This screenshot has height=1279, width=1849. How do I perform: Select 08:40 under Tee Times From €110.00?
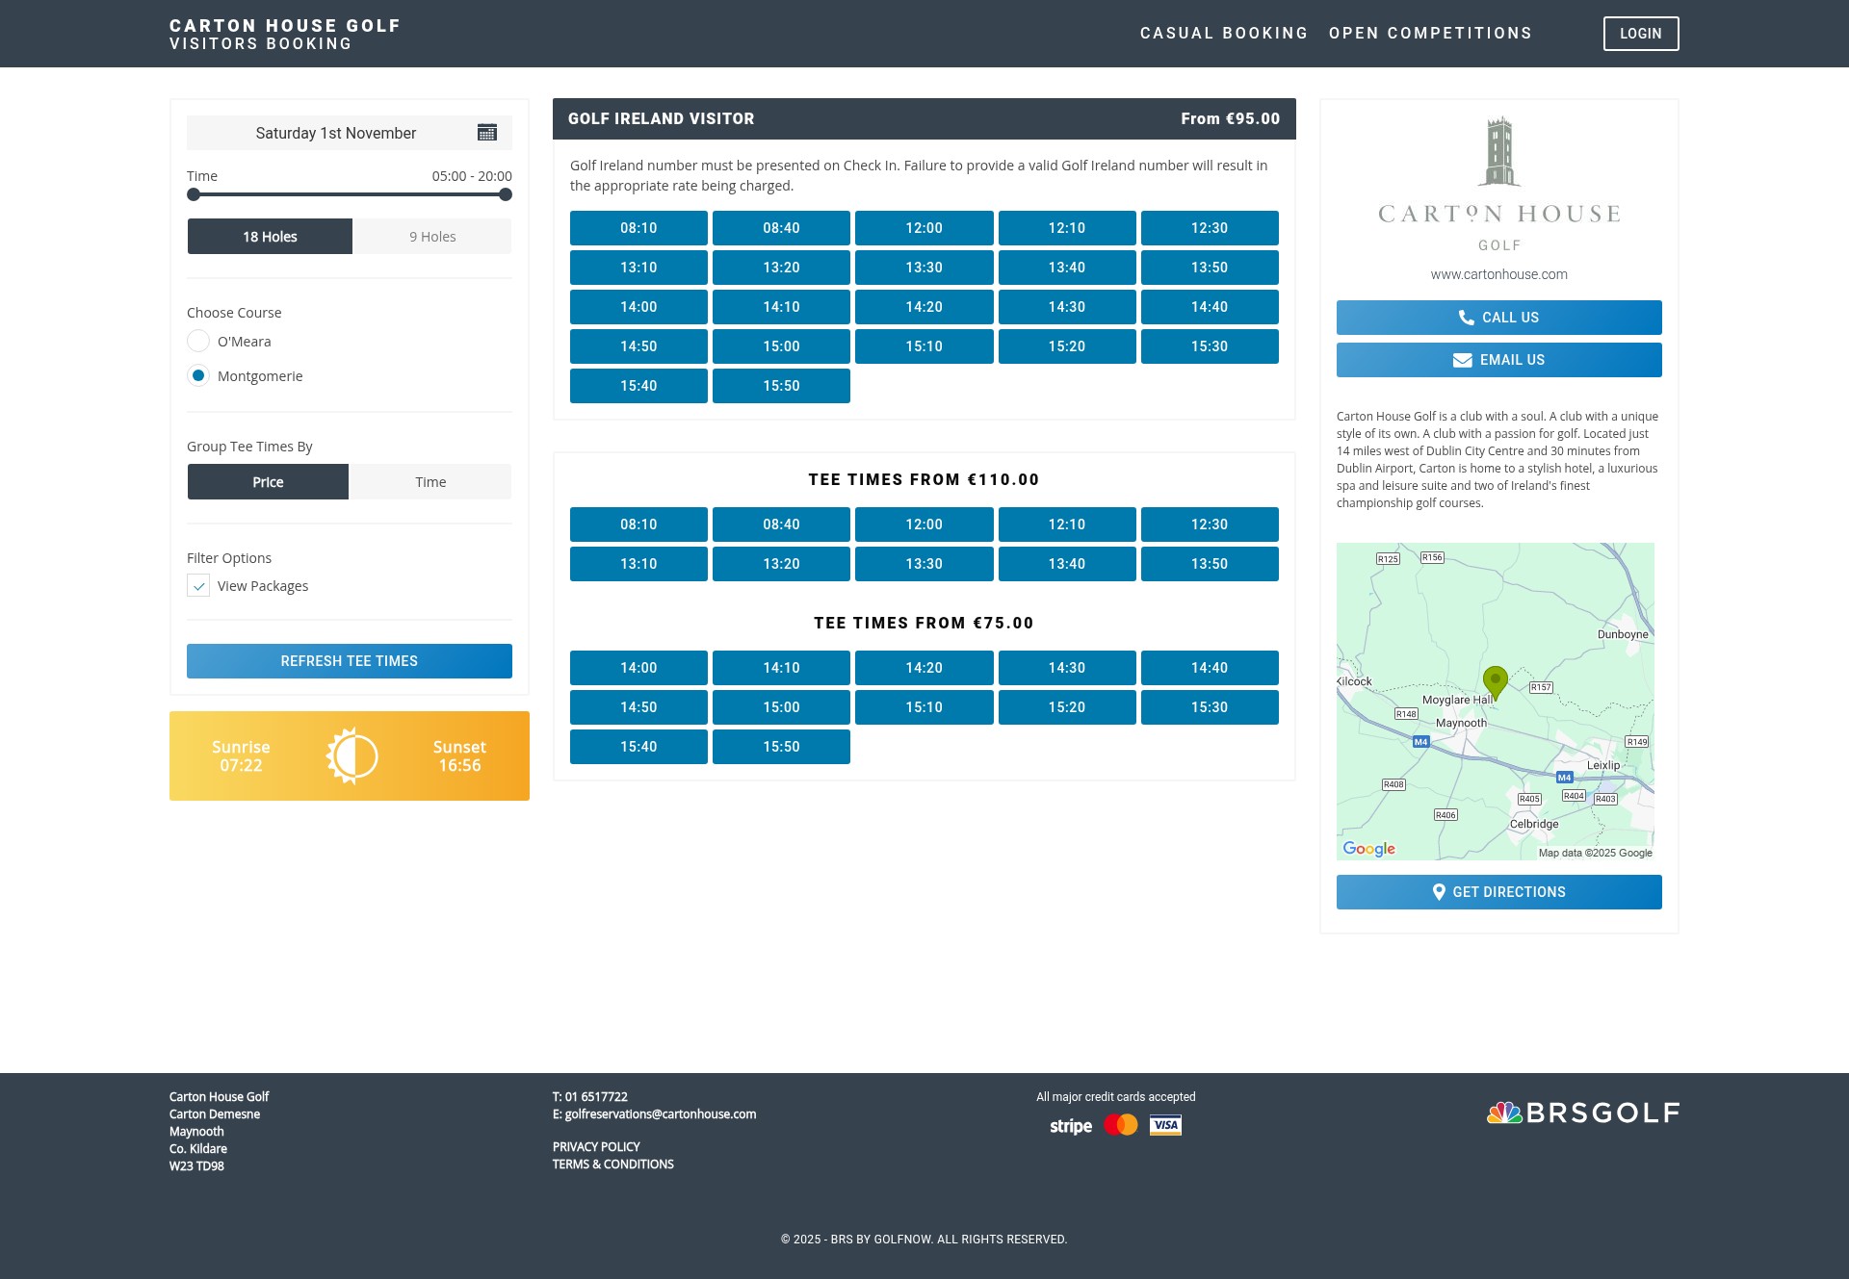pos(781,524)
